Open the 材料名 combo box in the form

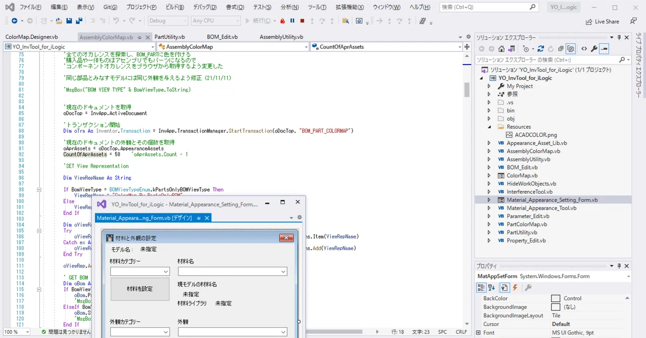(x=233, y=271)
